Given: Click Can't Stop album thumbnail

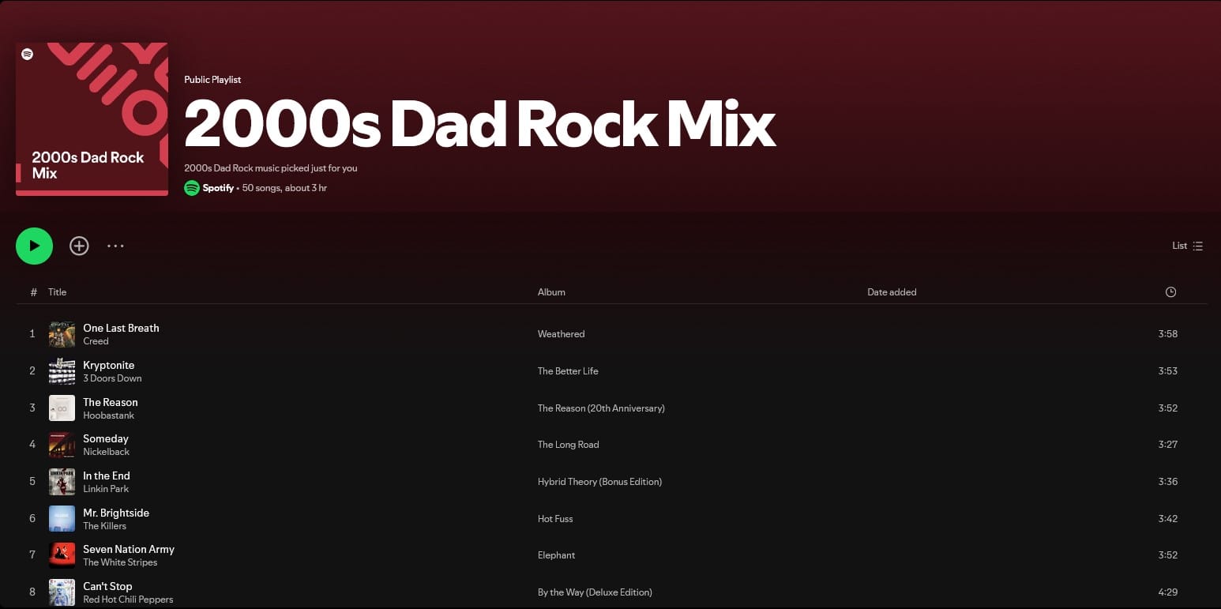Looking at the screenshot, I should coord(62,592).
